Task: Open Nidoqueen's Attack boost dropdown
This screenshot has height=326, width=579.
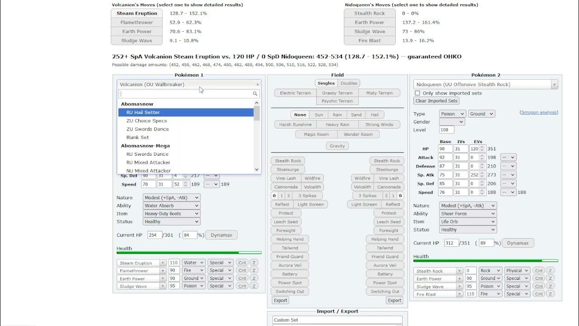Action: [508, 158]
